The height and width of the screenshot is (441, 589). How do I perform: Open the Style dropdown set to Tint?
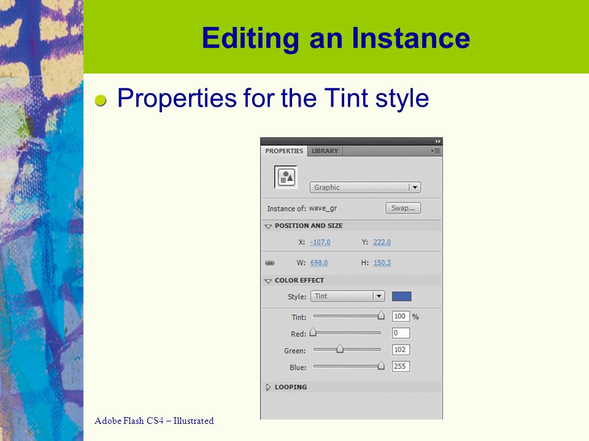coord(347,296)
